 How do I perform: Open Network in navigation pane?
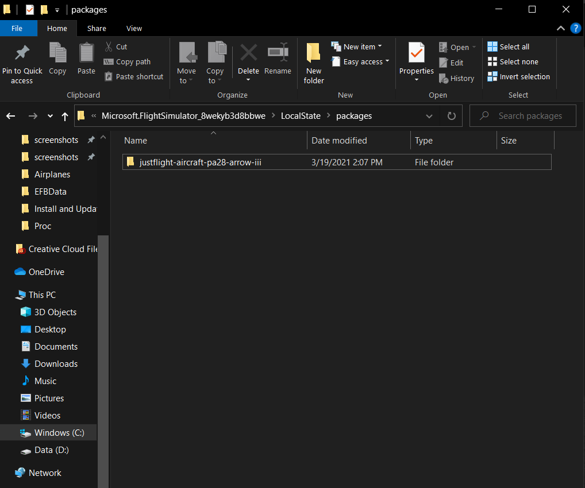coord(38,472)
